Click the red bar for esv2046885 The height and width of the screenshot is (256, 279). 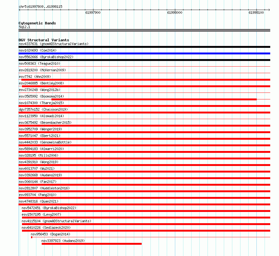(x=146, y=86)
